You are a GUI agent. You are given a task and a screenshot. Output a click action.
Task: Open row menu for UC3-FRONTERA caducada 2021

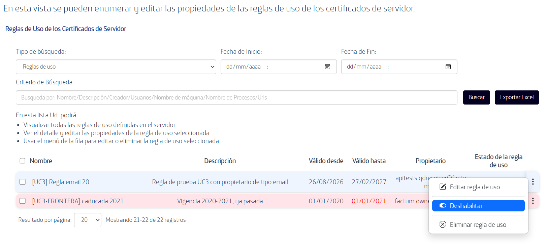[x=533, y=201]
